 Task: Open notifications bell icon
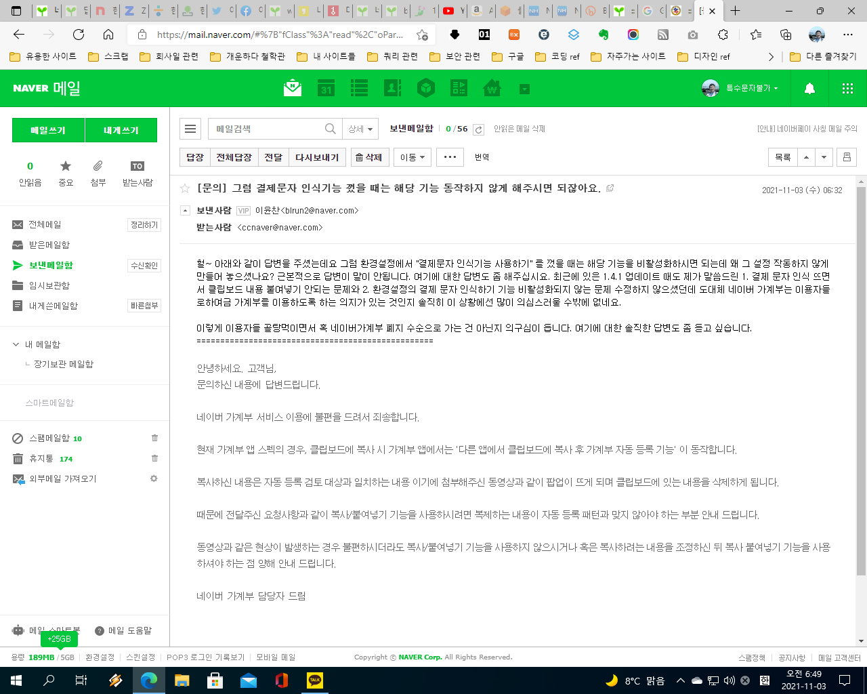coord(809,88)
